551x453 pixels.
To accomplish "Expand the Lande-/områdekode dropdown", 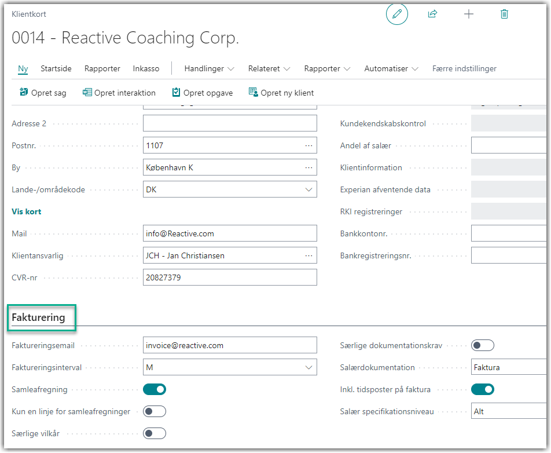I will [x=309, y=189].
